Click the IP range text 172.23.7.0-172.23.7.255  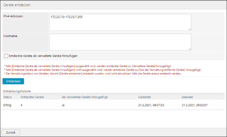point(66,17)
